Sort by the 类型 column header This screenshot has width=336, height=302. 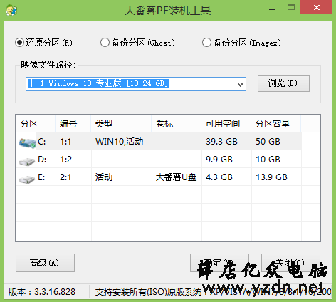coord(121,124)
